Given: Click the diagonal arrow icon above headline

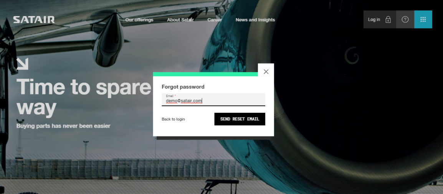Looking at the screenshot, I should coord(22,64).
